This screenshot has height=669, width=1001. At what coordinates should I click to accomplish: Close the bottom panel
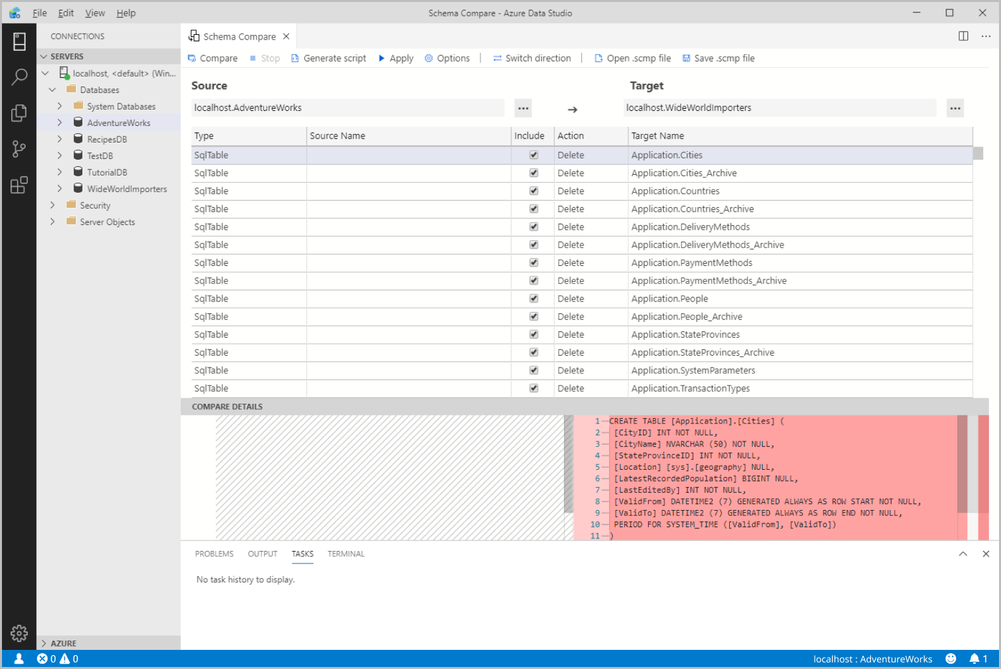click(986, 554)
